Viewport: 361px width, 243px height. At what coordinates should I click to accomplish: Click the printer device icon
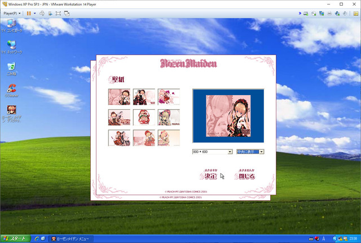[x=329, y=13]
